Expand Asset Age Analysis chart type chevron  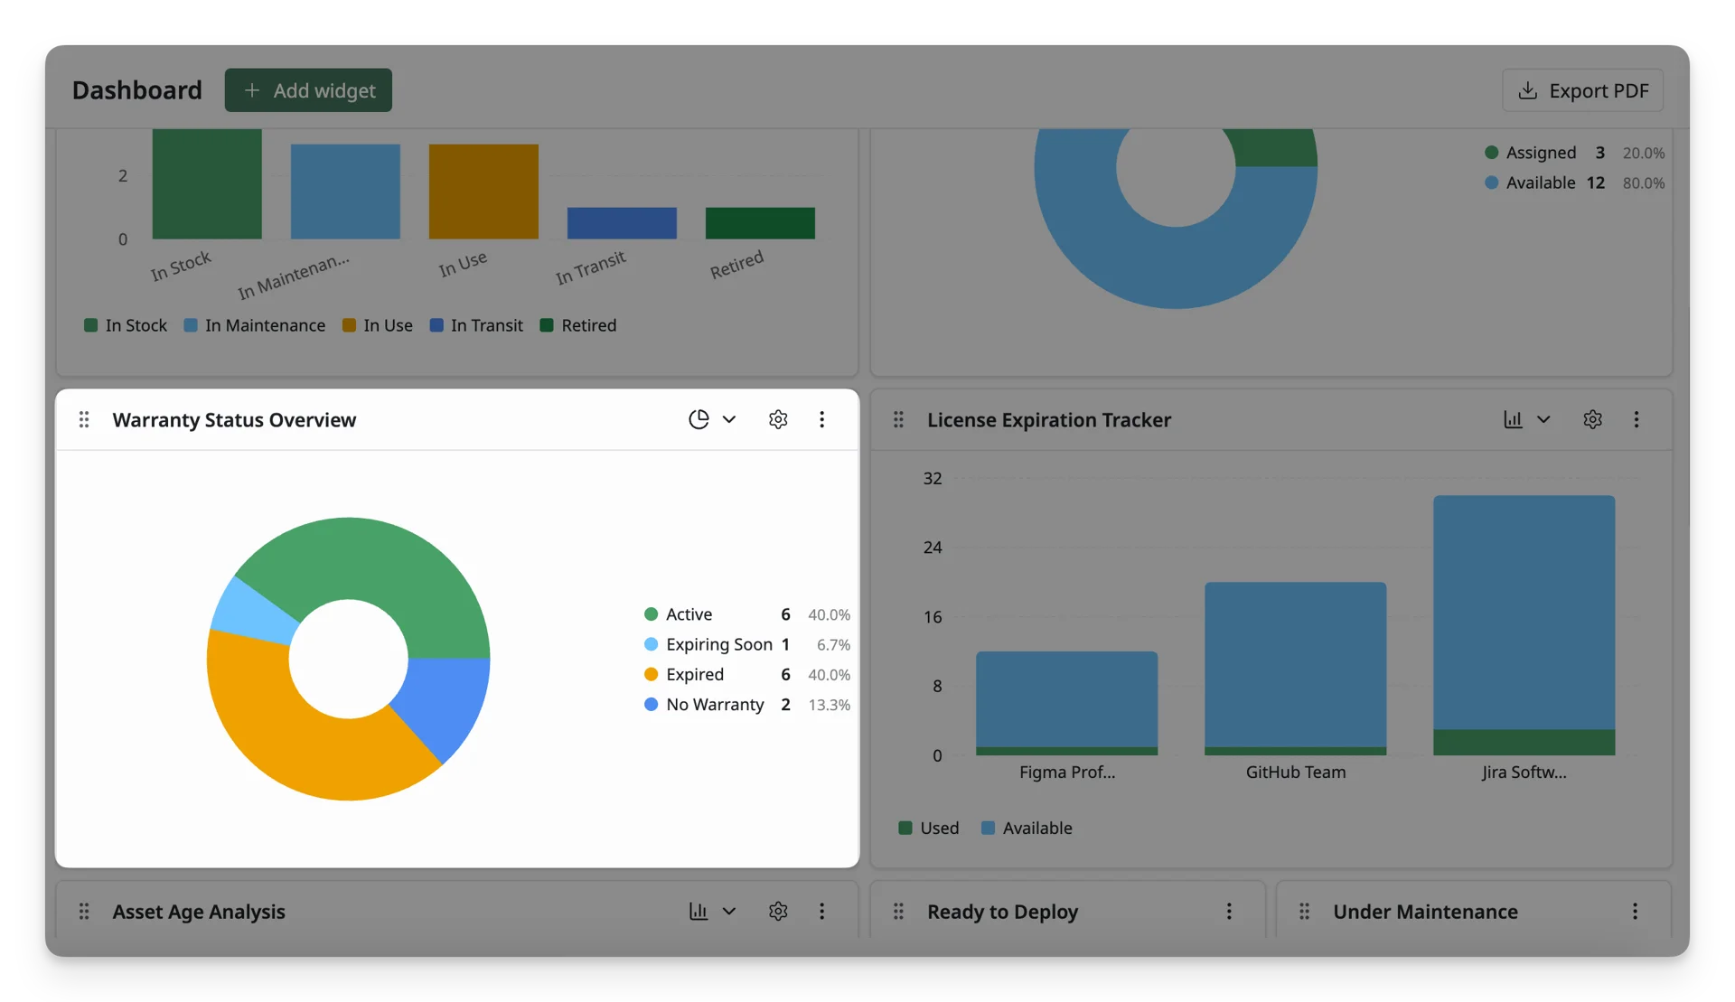729,911
